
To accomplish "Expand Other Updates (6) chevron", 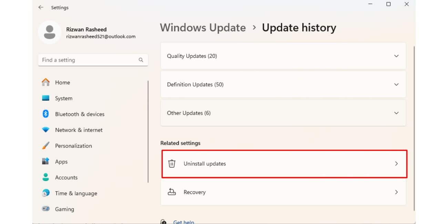I will 396,113.
